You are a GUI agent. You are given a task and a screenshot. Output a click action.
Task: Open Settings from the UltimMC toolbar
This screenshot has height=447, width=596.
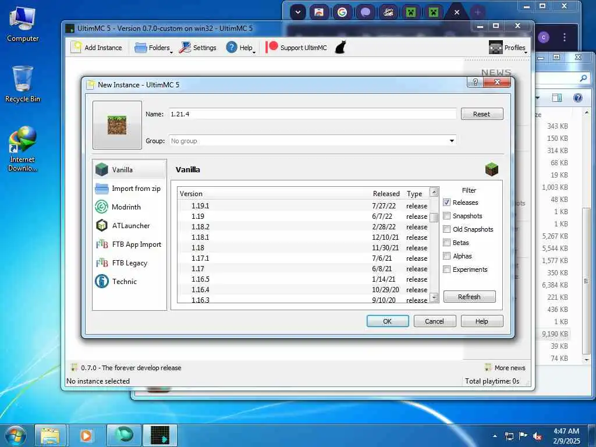(198, 48)
